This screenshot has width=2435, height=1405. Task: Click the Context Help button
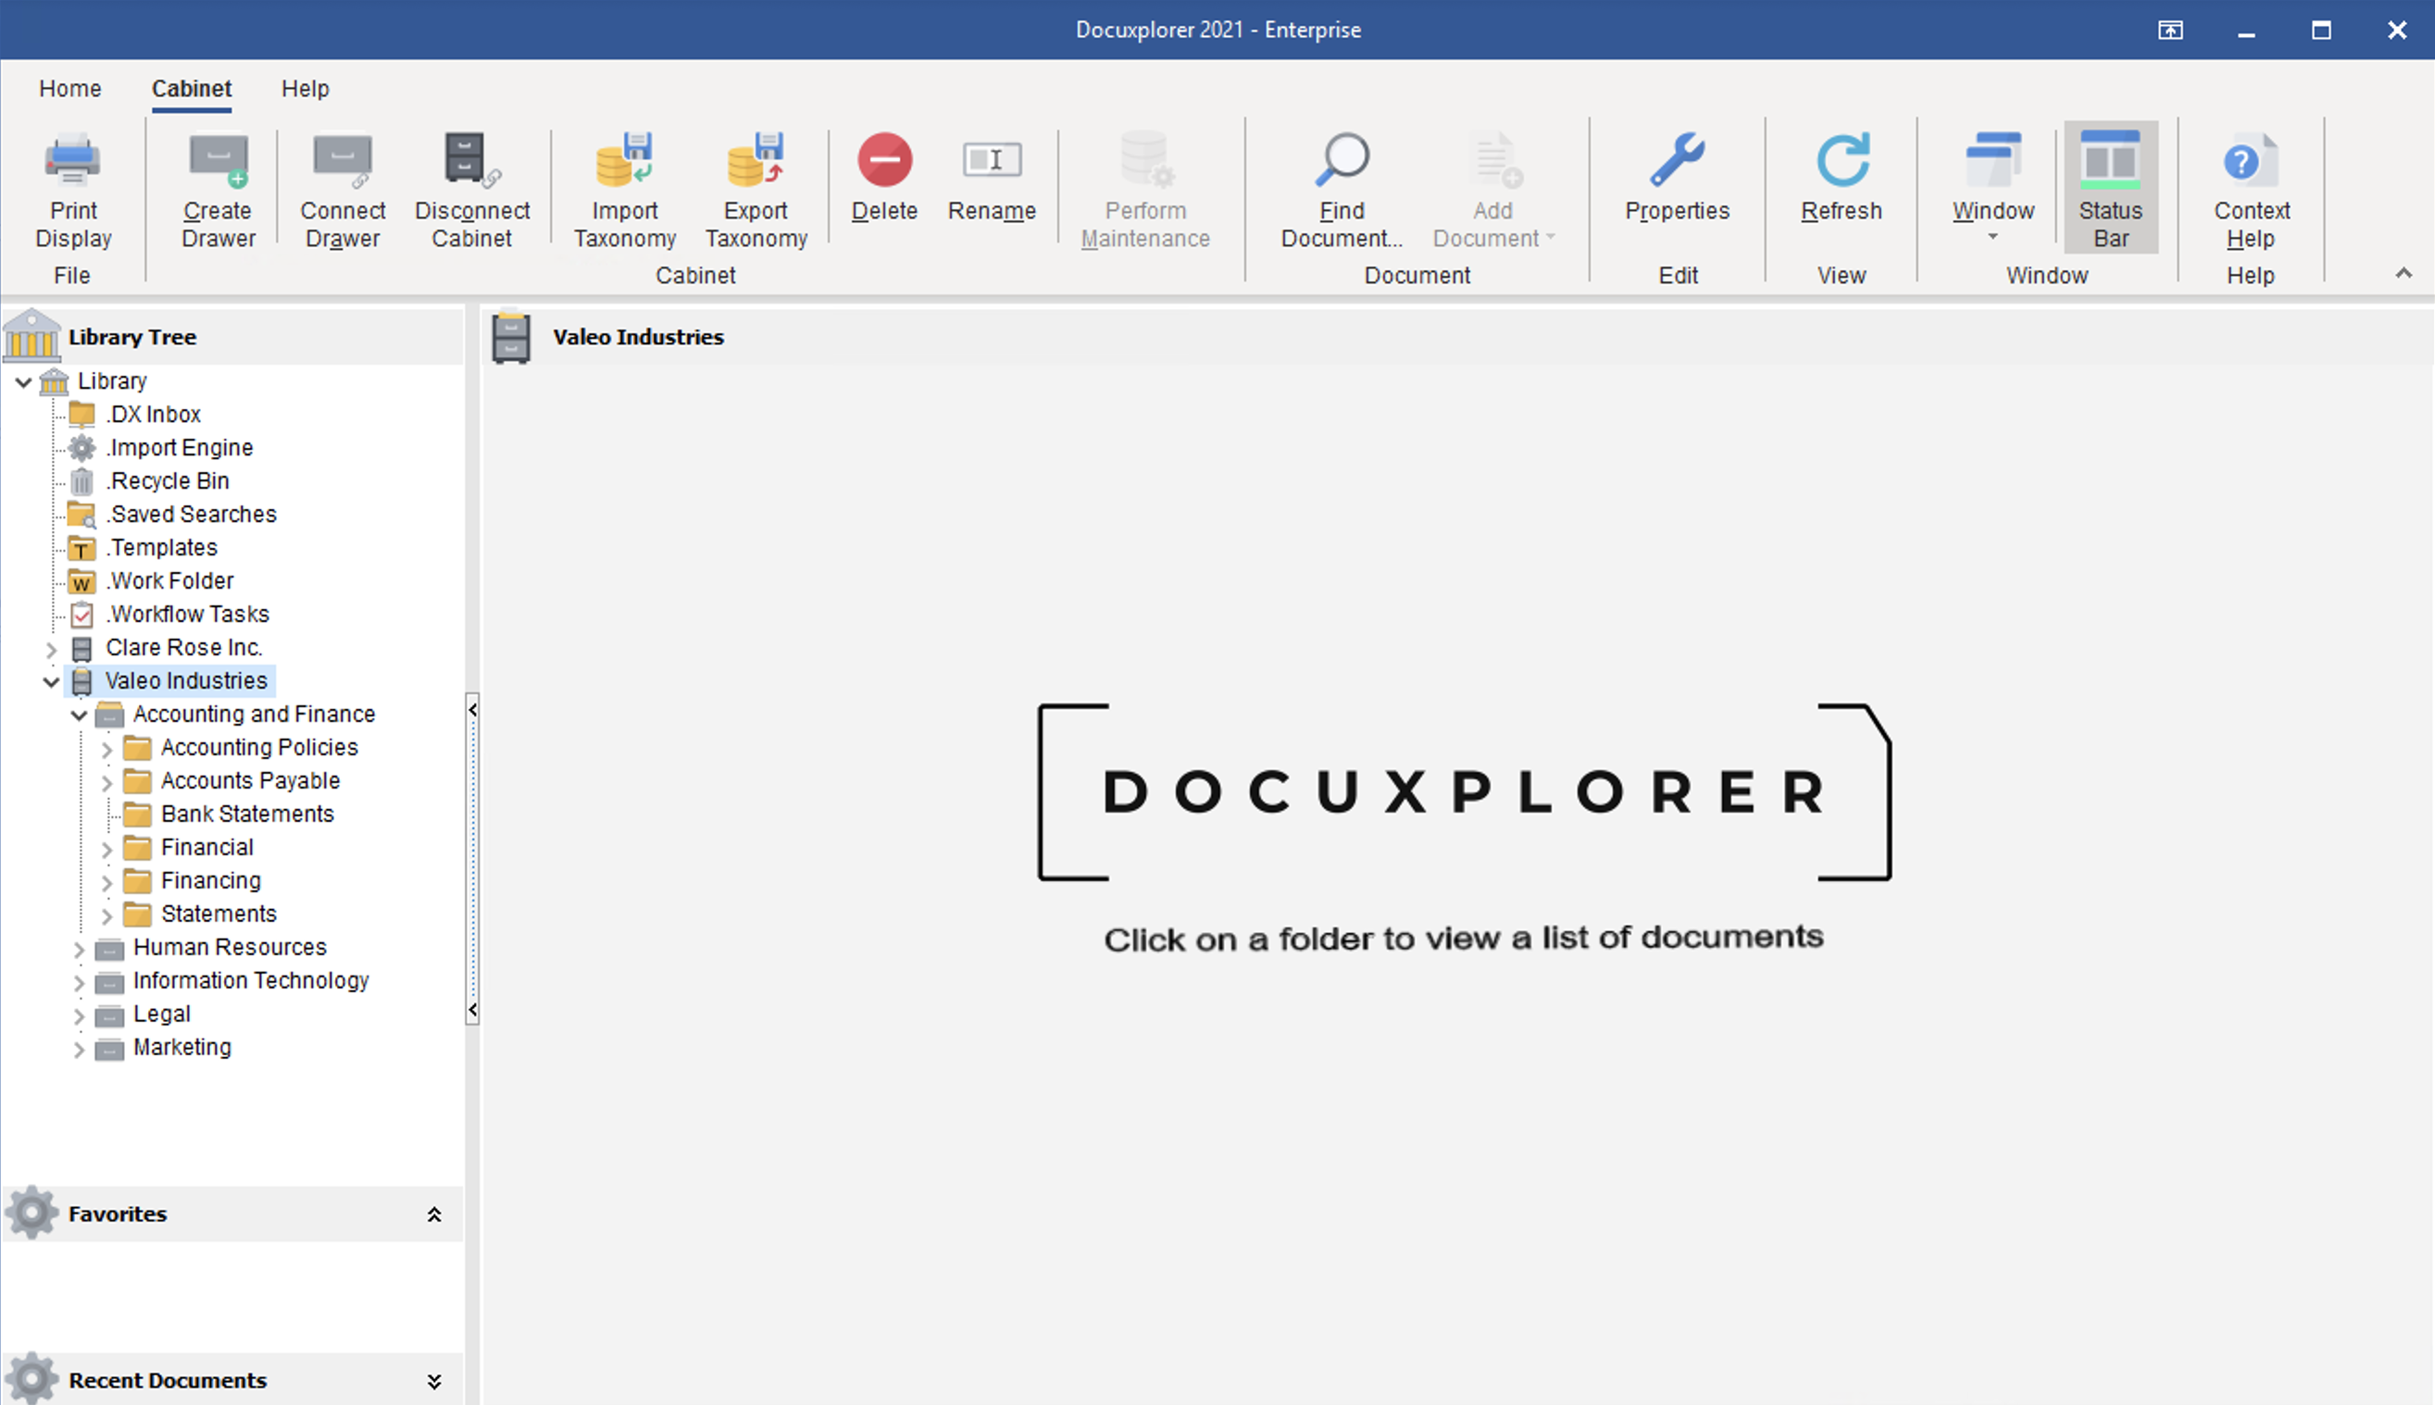[2251, 188]
